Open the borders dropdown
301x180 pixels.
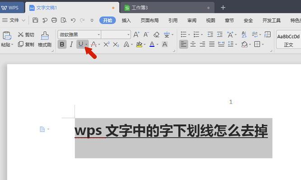point(263,45)
